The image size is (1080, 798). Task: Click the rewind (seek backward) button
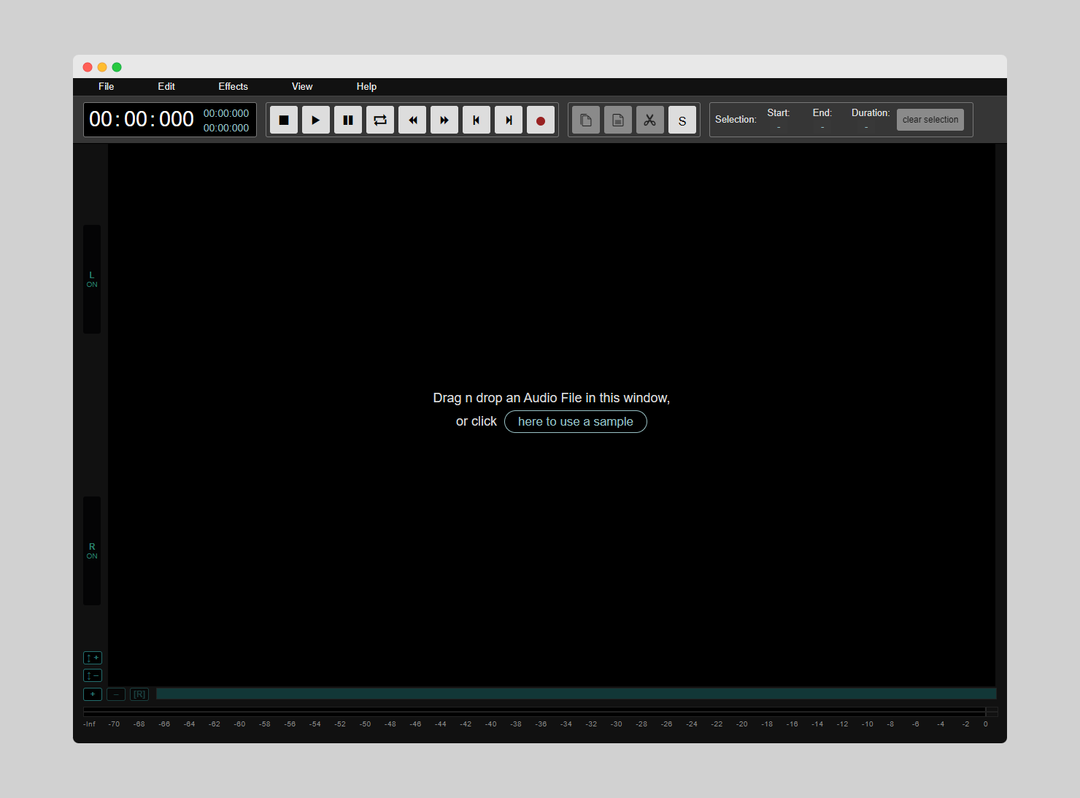coord(412,120)
